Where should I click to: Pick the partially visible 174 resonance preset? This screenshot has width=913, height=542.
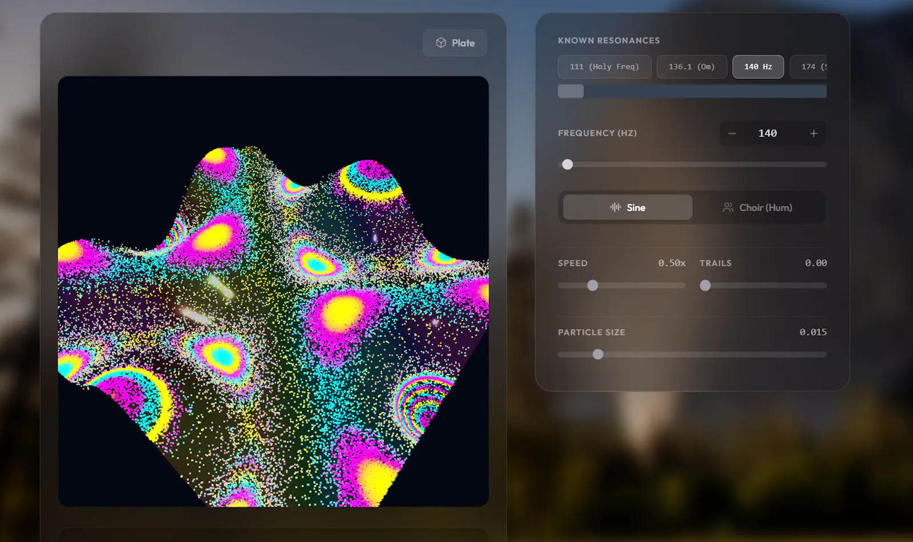pyautogui.click(x=809, y=67)
